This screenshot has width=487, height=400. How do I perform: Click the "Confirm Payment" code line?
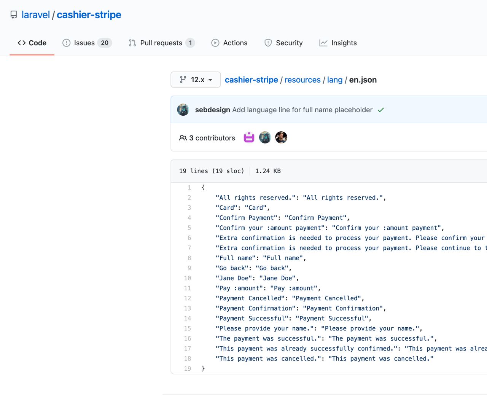tap(283, 218)
